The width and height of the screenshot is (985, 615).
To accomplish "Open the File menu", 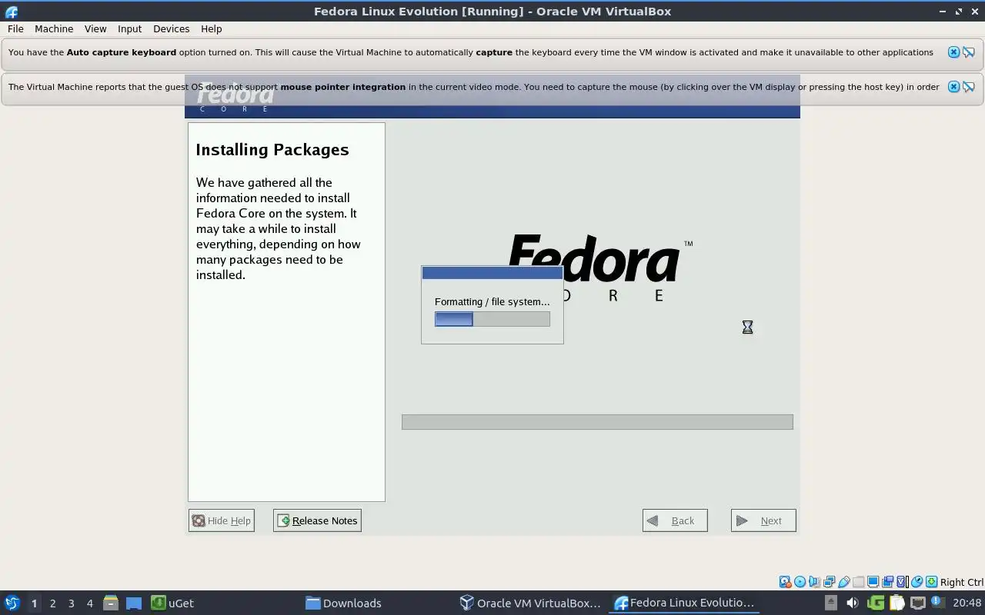I will (15, 28).
